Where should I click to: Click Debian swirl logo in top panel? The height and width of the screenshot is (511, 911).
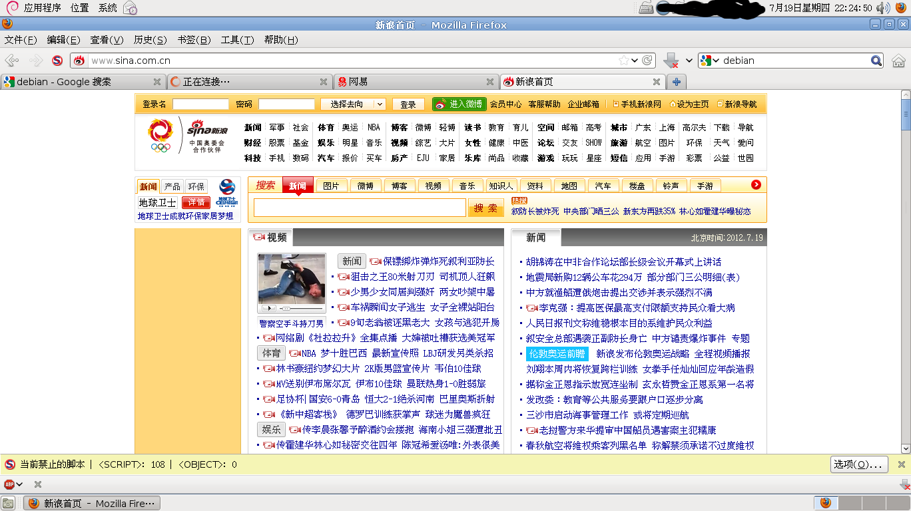pos(12,7)
